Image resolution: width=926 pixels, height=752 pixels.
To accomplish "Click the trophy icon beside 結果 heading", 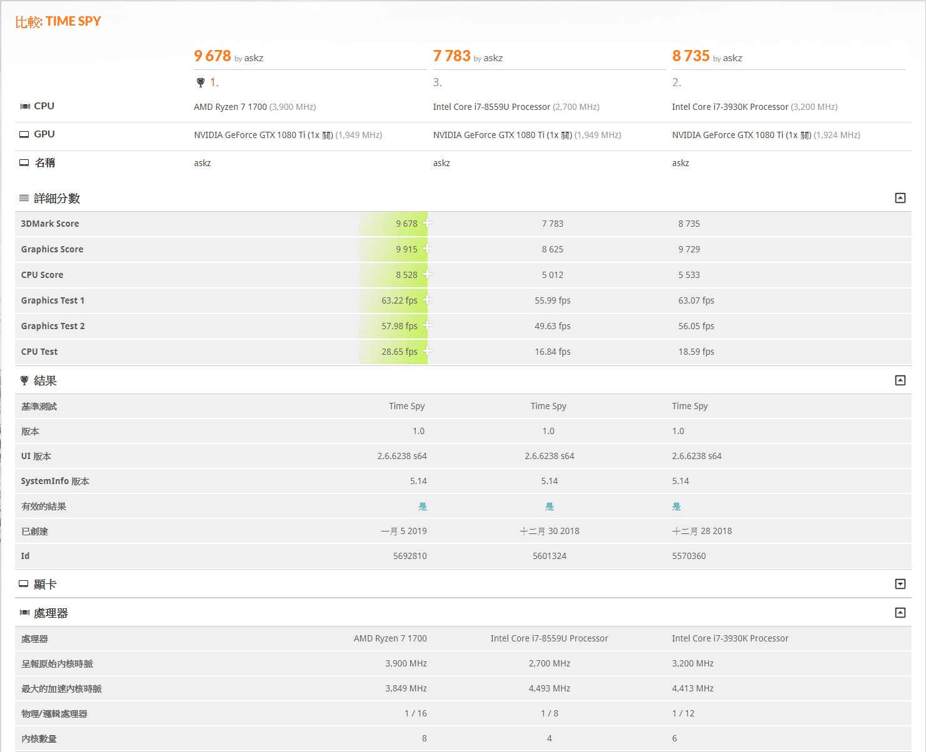I will (x=24, y=380).
